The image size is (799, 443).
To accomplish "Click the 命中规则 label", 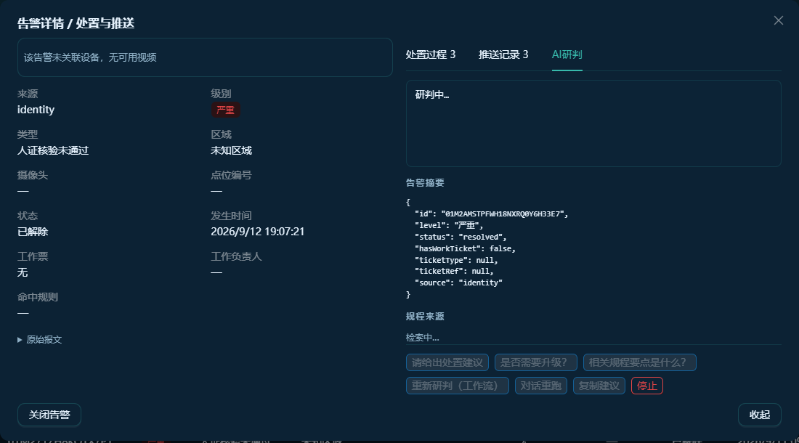I will tap(38, 297).
